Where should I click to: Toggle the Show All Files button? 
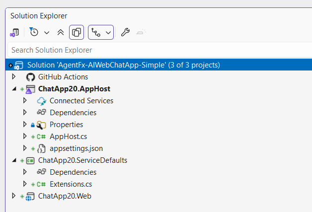pos(77,33)
